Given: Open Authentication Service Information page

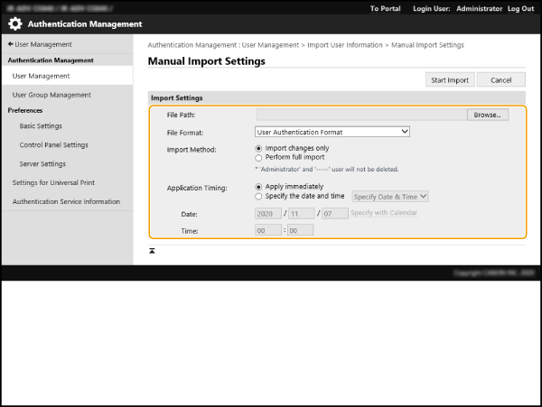Looking at the screenshot, I should [66, 202].
